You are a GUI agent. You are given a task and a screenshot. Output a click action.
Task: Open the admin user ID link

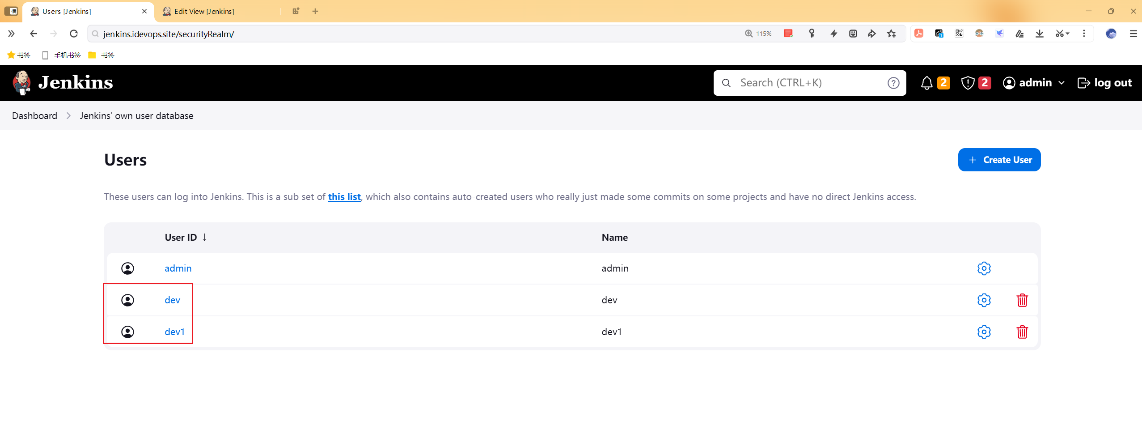pyautogui.click(x=178, y=268)
